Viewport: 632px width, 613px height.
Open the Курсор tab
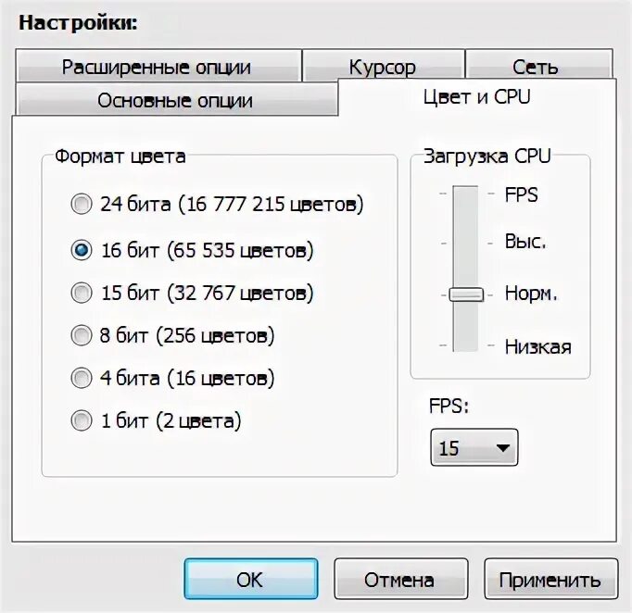tap(384, 66)
